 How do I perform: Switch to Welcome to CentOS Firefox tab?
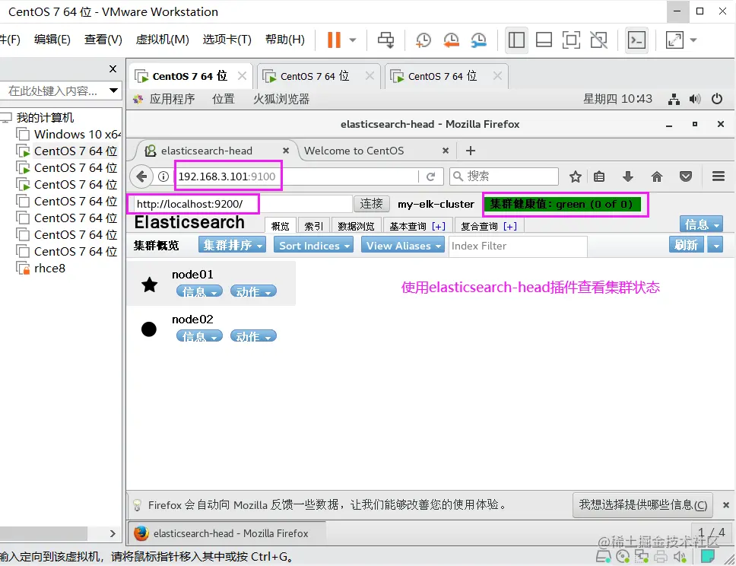[354, 151]
